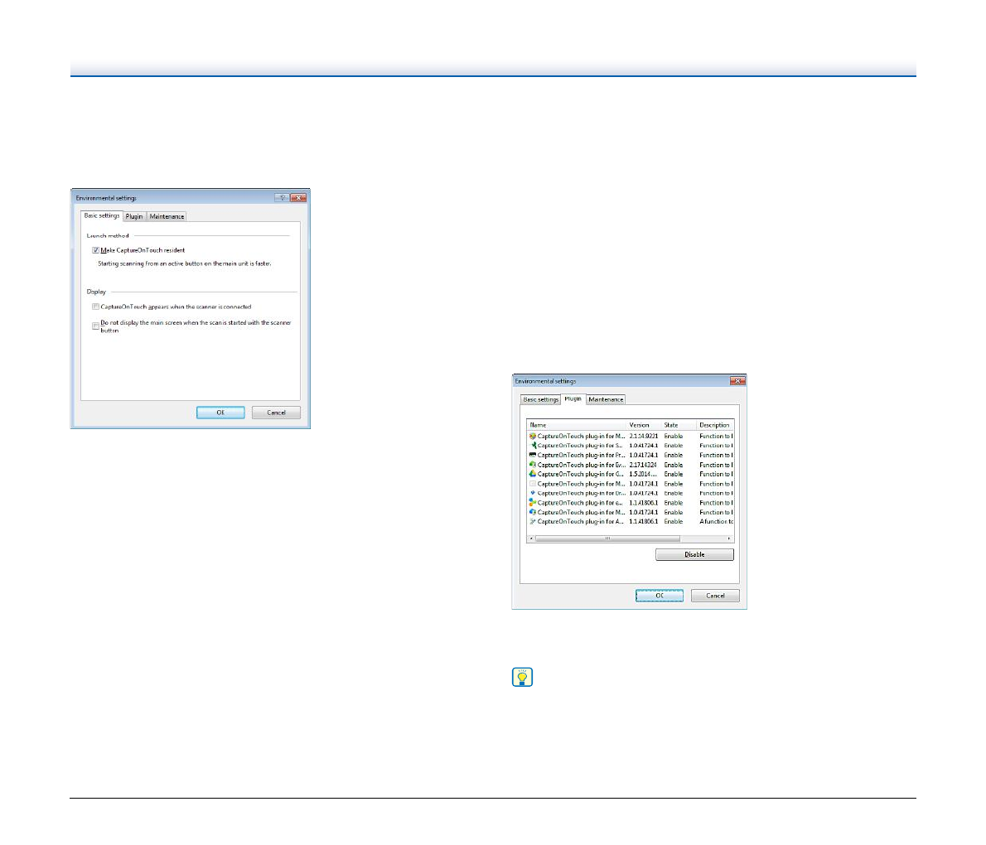This screenshot has height=845, width=986.
Task: Select the Evernote plug-in icon in list
Action: pyautogui.click(x=533, y=465)
